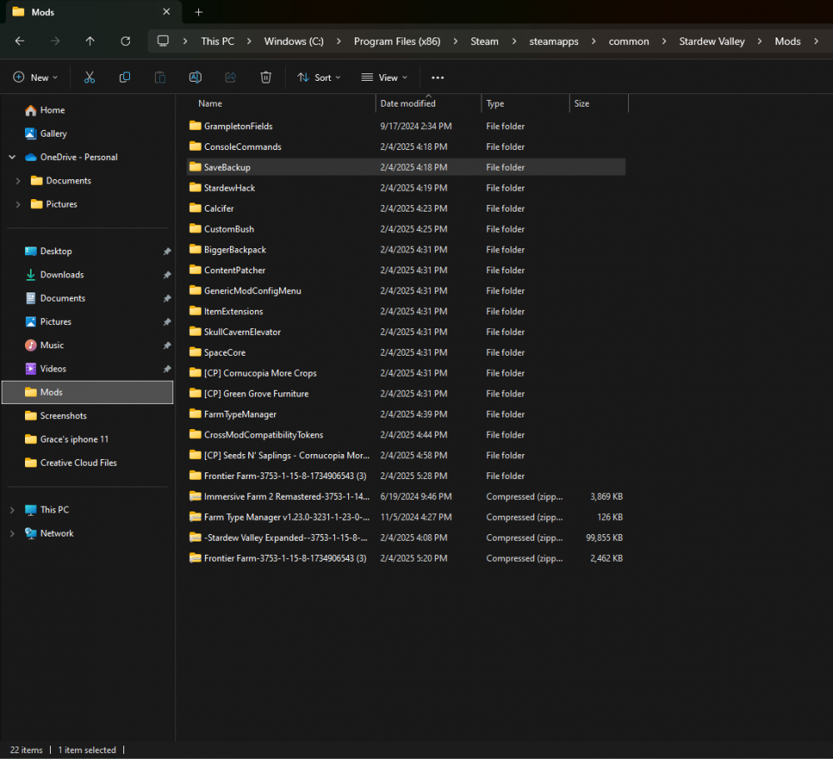Open Music in quick access
Image resolution: width=833 pixels, height=759 pixels.
[87, 345]
